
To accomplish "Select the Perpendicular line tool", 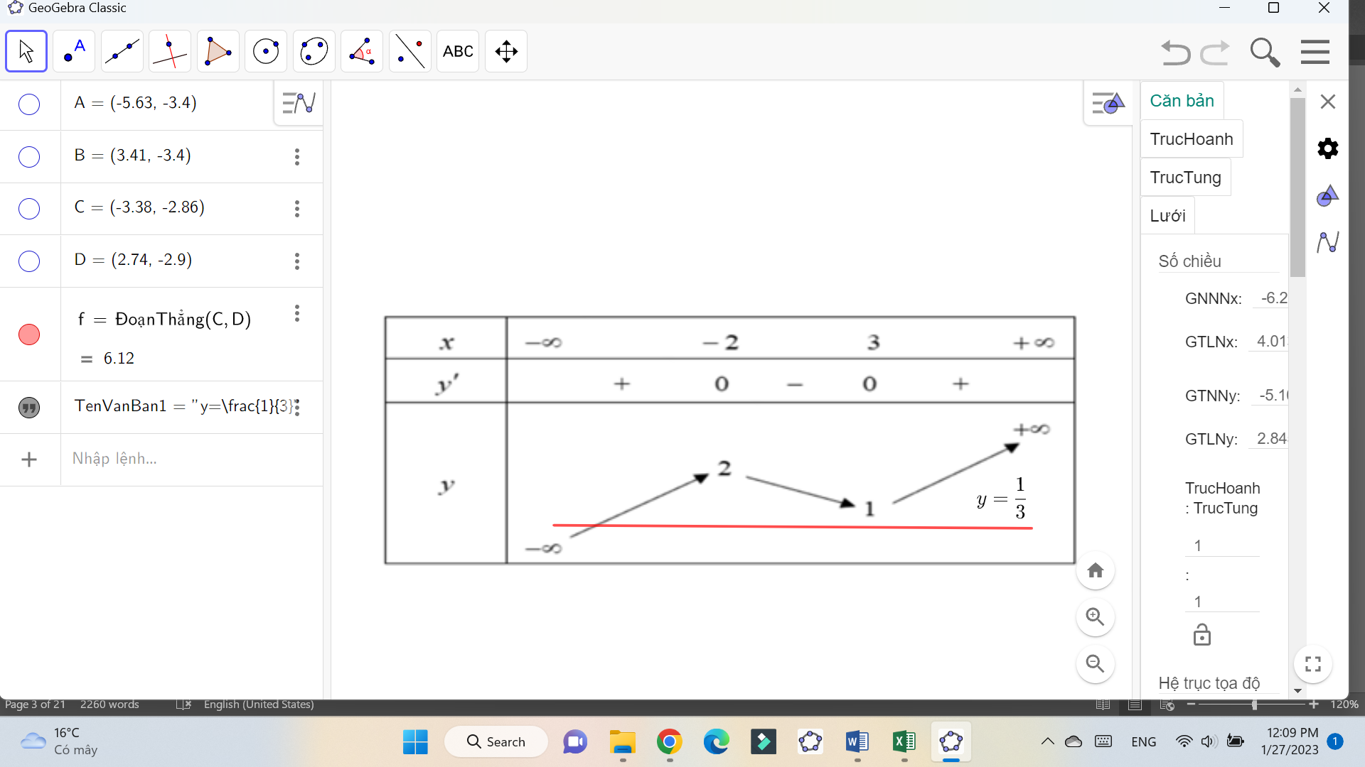I will [170, 51].
